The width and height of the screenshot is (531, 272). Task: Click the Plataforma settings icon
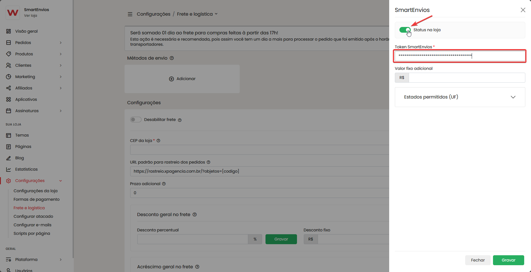click(x=9, y=260)
